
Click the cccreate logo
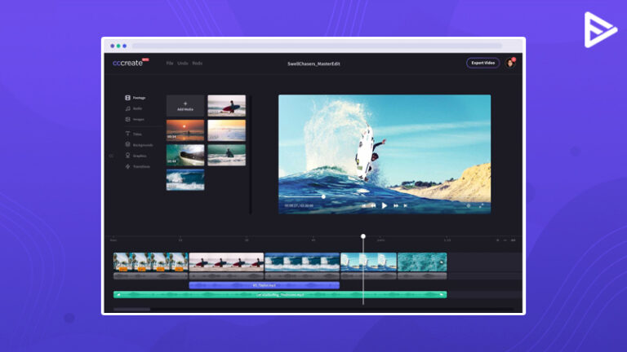click(128, 63)
